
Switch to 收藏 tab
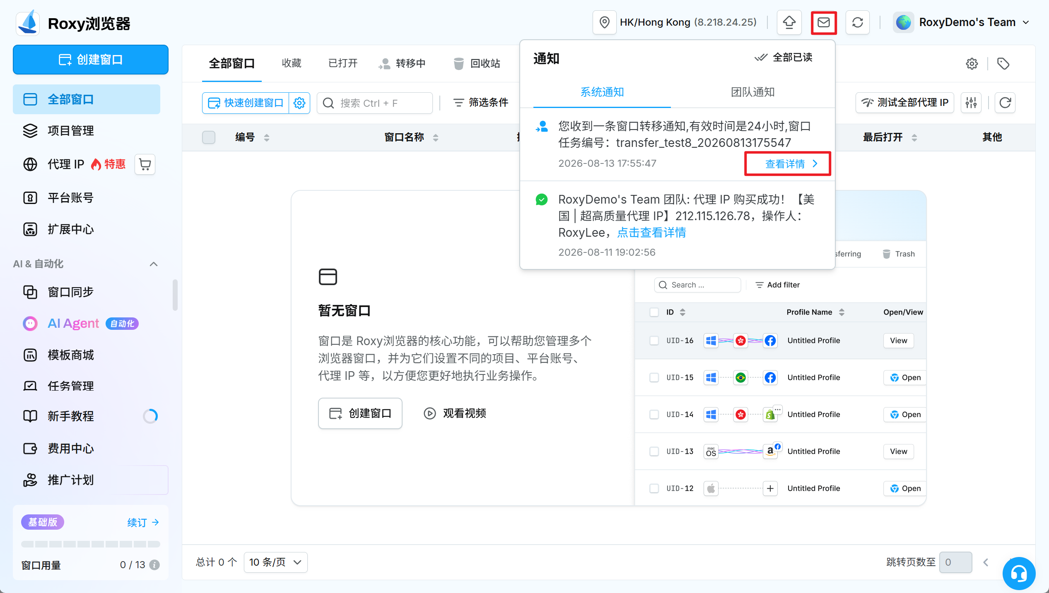[x=292, y=63]
